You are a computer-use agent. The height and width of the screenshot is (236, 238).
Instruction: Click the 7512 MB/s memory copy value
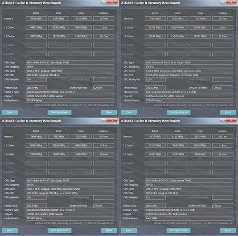click(x=81, y=136)
